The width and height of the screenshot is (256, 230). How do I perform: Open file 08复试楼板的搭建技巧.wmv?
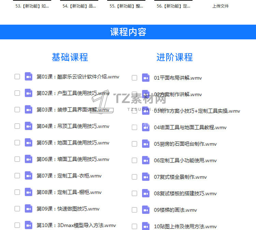click(185, 193)
